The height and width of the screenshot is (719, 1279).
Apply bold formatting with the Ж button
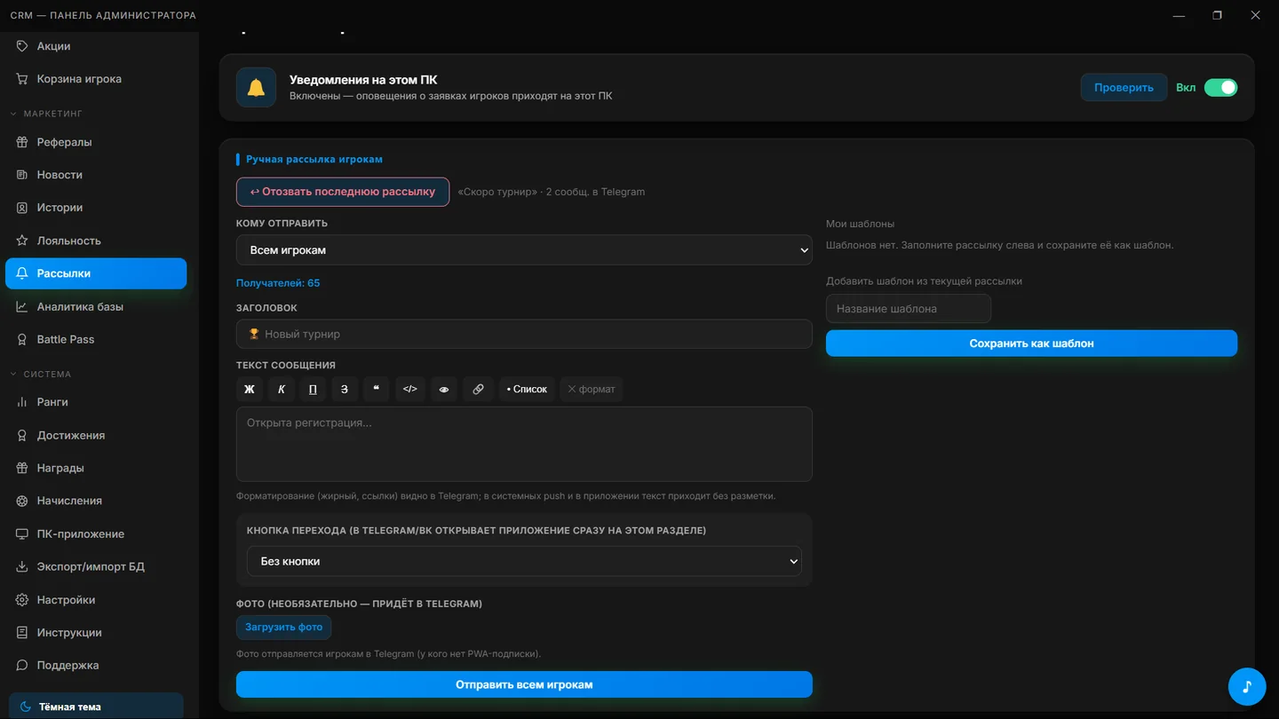(250, 389)
